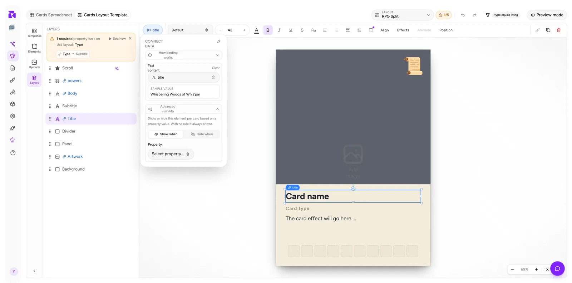This screenshot has width=572, height=283.
Task: Click the crown upgrade icon in sidebar
Action: click(13, 140)
